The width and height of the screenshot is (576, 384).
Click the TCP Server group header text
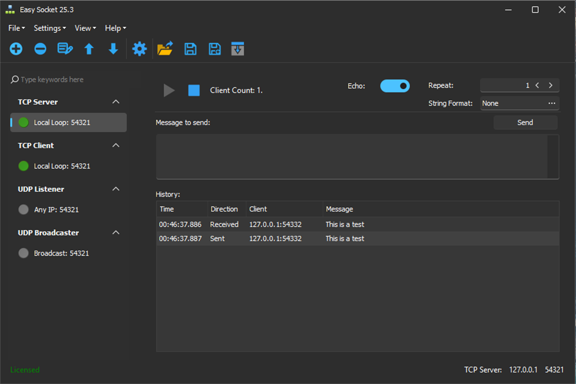[x=38, y=102]
